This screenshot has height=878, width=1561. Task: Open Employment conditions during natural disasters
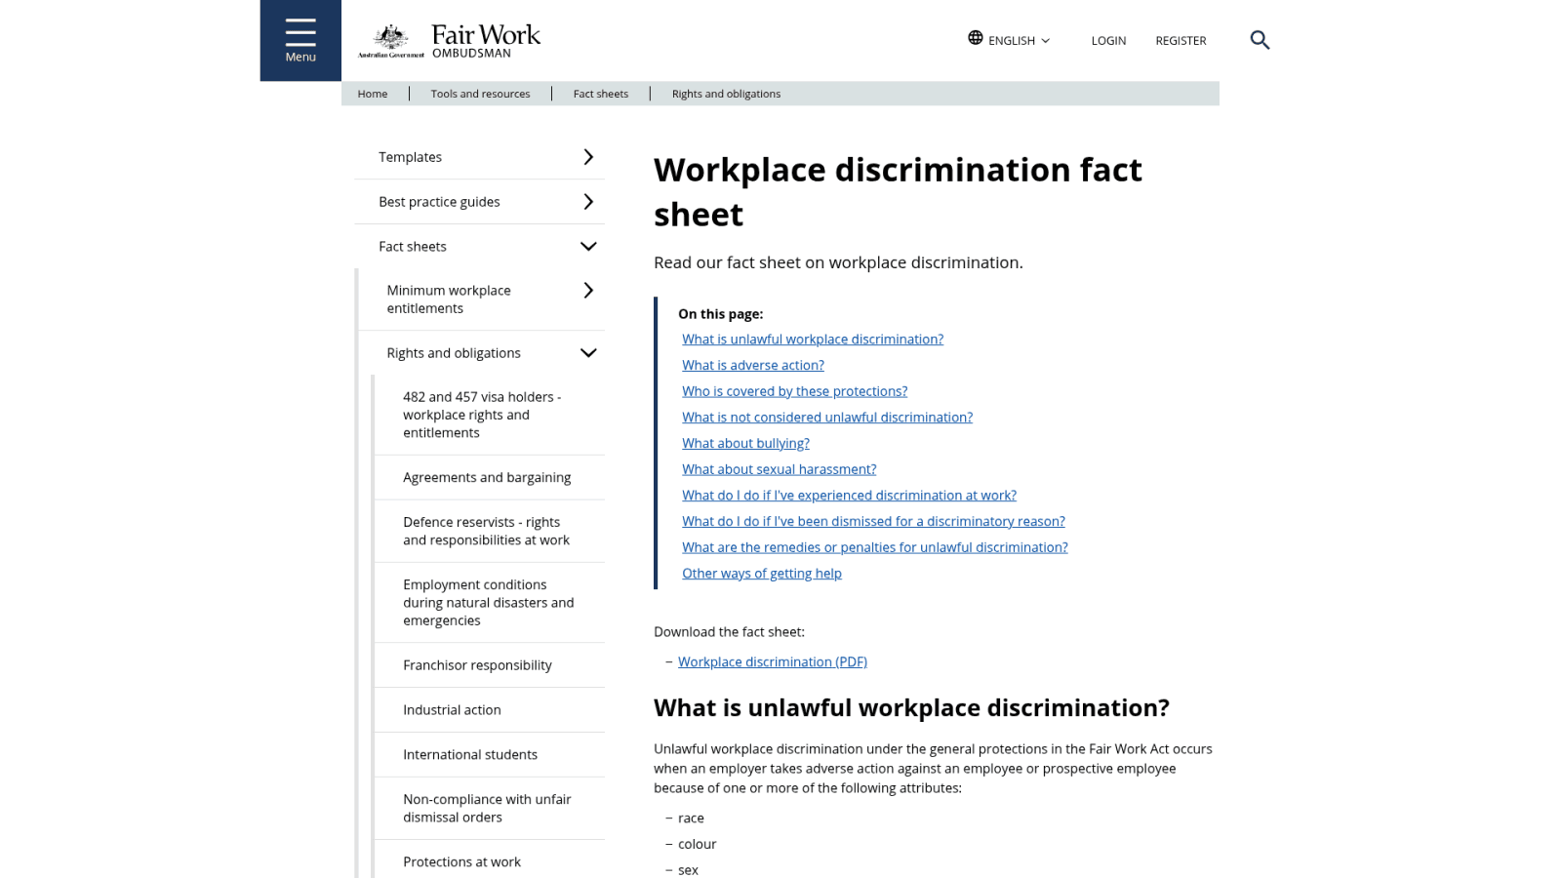point(490,603)
